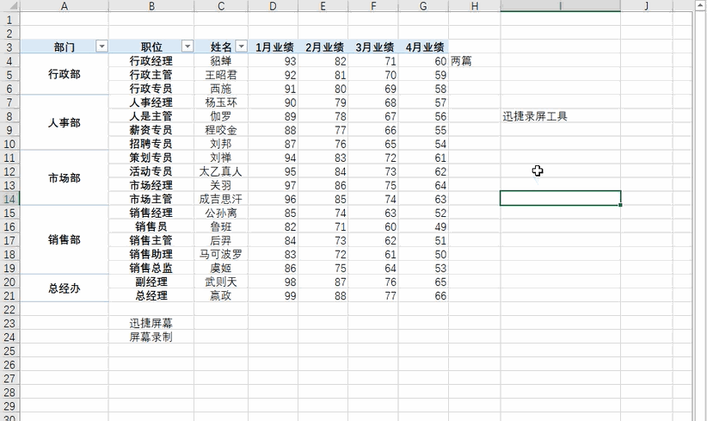
Task: Click the name cell 武则天
Action: (221, 282)
